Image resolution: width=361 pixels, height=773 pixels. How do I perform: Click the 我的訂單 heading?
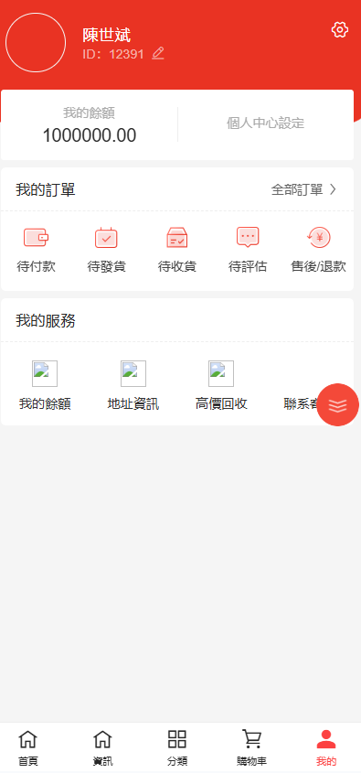[x=46, y=189]
